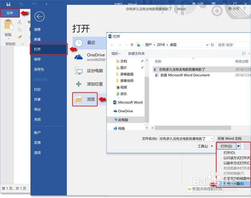This screenshot has width=251, height=198.
Task: Click the 修改日期 column header
Action: point(242,61)
